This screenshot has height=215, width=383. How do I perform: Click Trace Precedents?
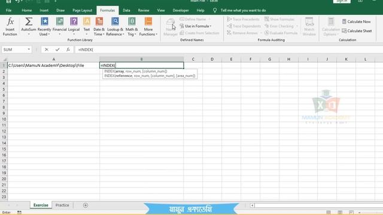pyautogui.click(x=244, y=19)
